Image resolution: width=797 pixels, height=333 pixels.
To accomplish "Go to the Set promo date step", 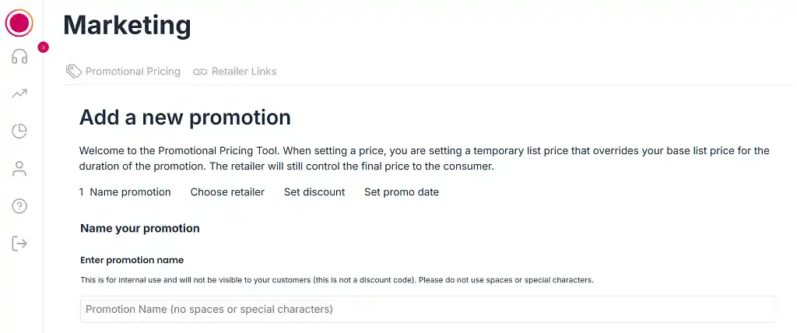I will (401, 192).
